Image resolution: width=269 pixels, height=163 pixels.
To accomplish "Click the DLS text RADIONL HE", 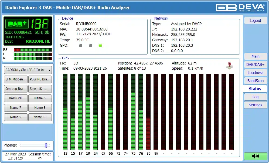I will [38, 41].
